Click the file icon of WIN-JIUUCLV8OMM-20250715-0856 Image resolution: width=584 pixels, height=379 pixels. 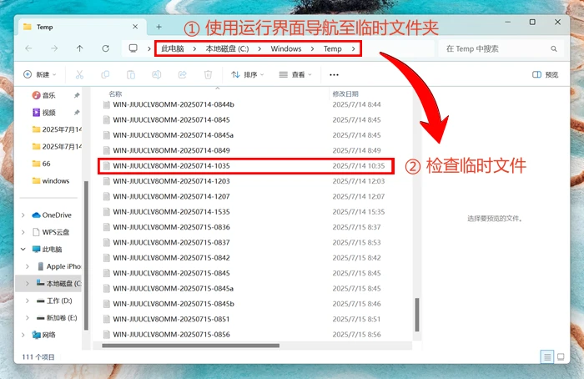[x=107, y=334]
